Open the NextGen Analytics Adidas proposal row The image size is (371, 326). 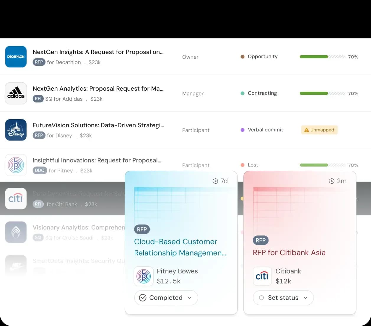point(98,89)
